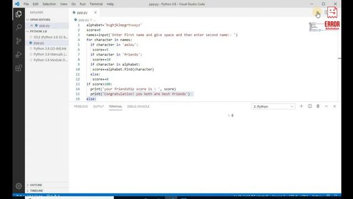Open the Selection menu
The height and width of the screenshot is (199, 353).
[x=49, y=4]
